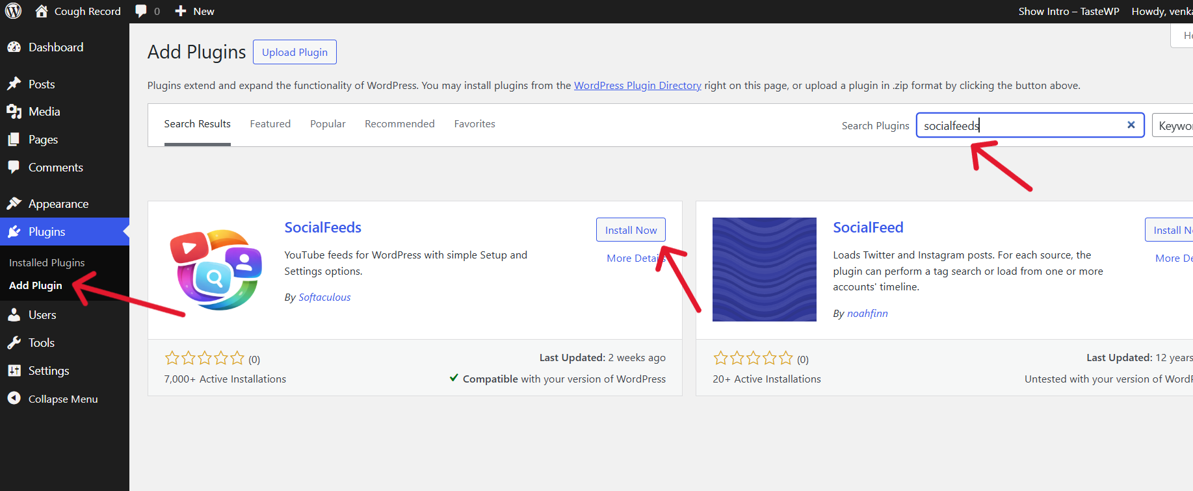
Task: Click the Settings sliders icon
Action: (14, 370)
